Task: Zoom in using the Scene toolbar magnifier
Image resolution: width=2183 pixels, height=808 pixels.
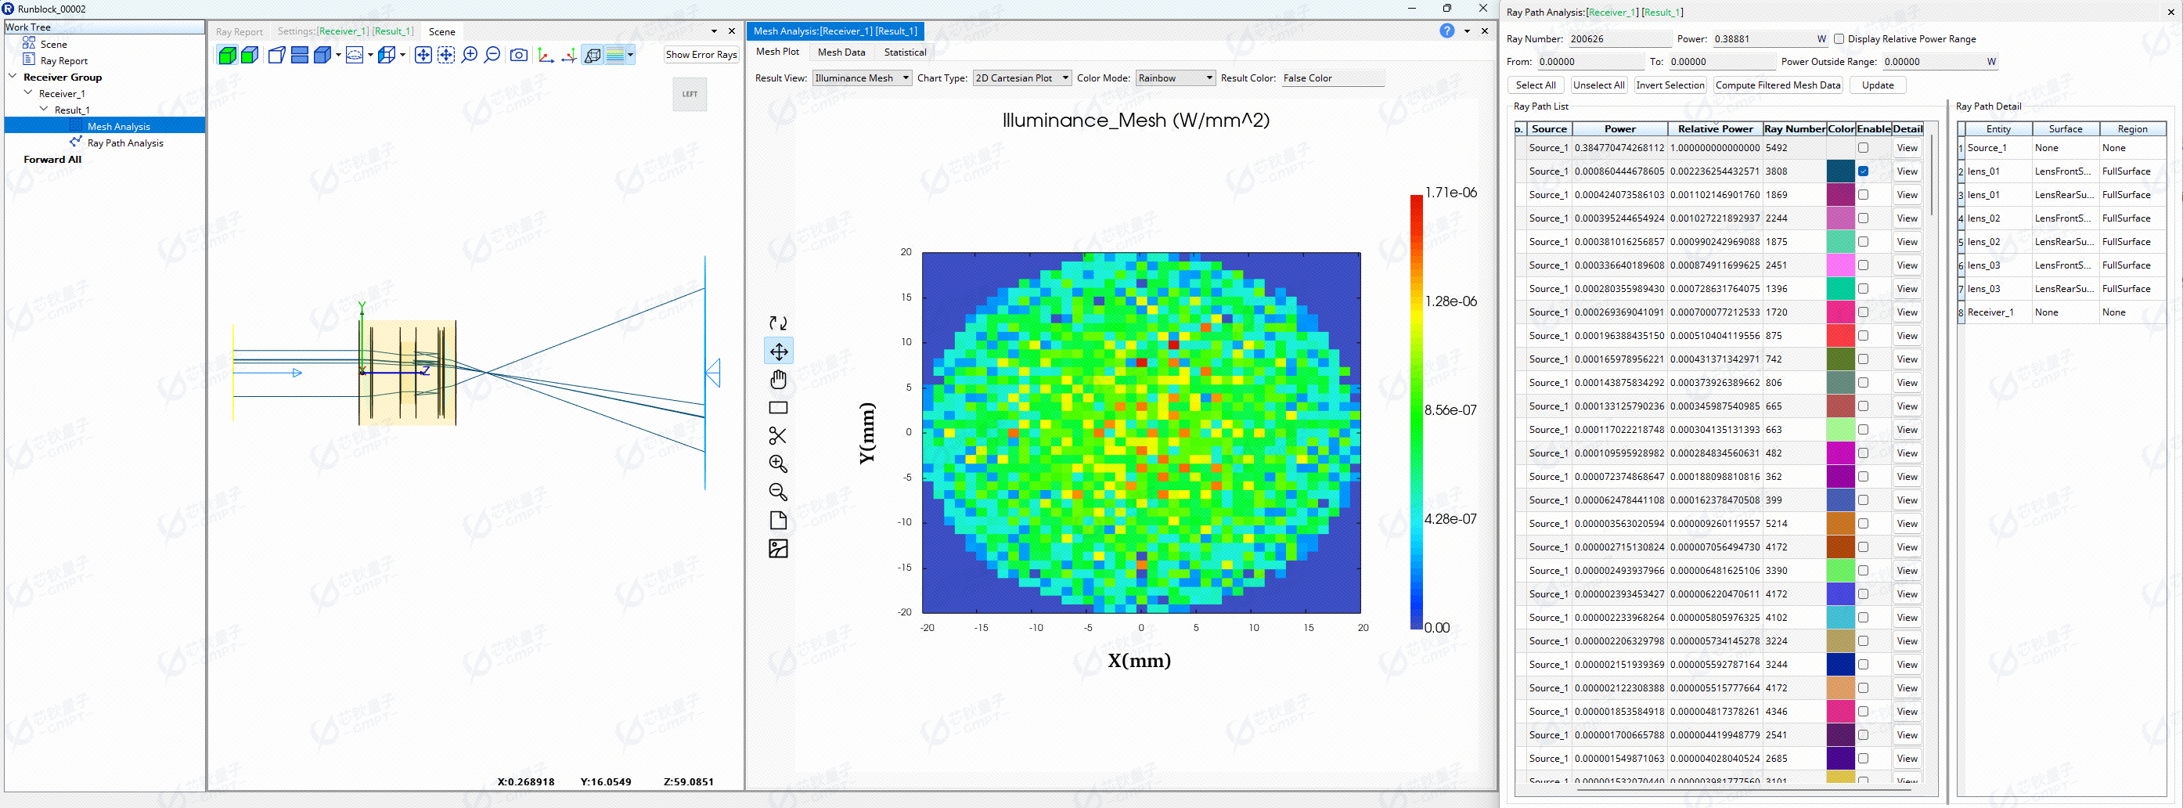Action: click(x=470, y=55)
